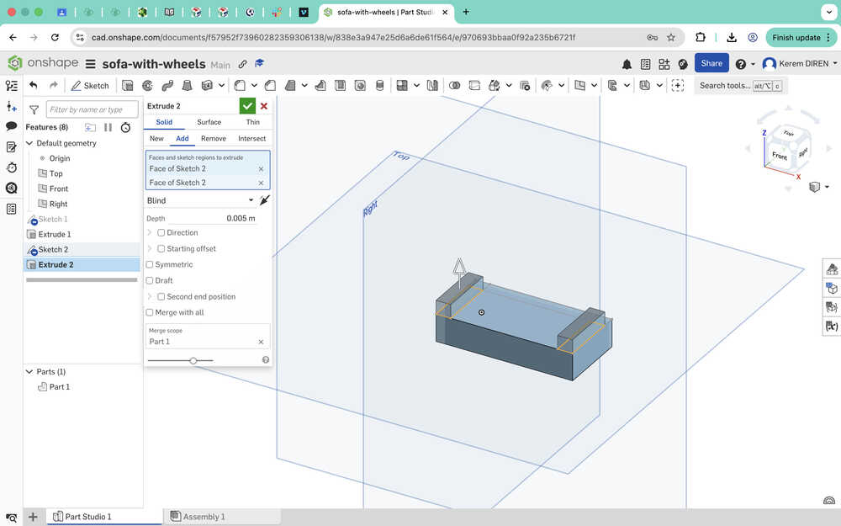
Task: Confirm Extrude 2 with the green checkmark
Action: [x=247, y=106]
